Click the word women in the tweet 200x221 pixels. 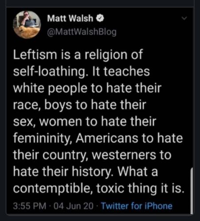pos(61,122)
